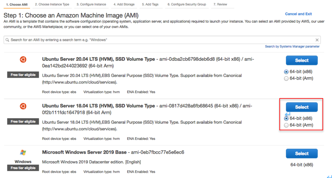Open Search by Systems Manager parameter
Screen dimensions: 332x178
[x=292, y=47]
